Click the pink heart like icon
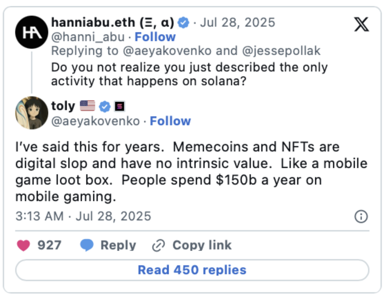This screenshot has height=297, width=386. [23, 246]
